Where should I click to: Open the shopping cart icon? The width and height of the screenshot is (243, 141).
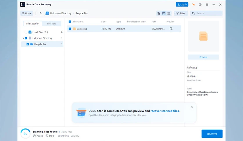point(193,4)
